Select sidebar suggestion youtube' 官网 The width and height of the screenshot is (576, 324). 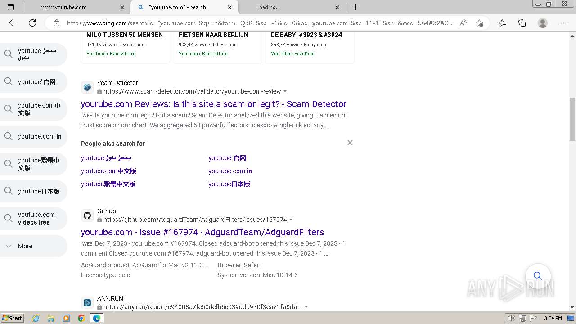33,82
